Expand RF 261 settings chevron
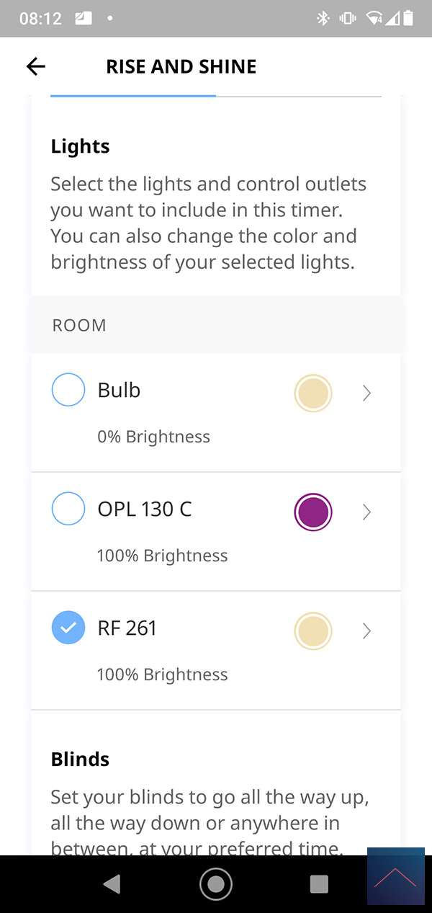The height and width of the screenshot is (913, 432). coord(366,631)
